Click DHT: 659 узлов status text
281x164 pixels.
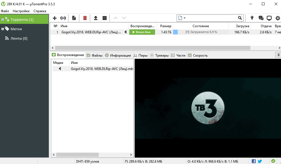(88, 162)
